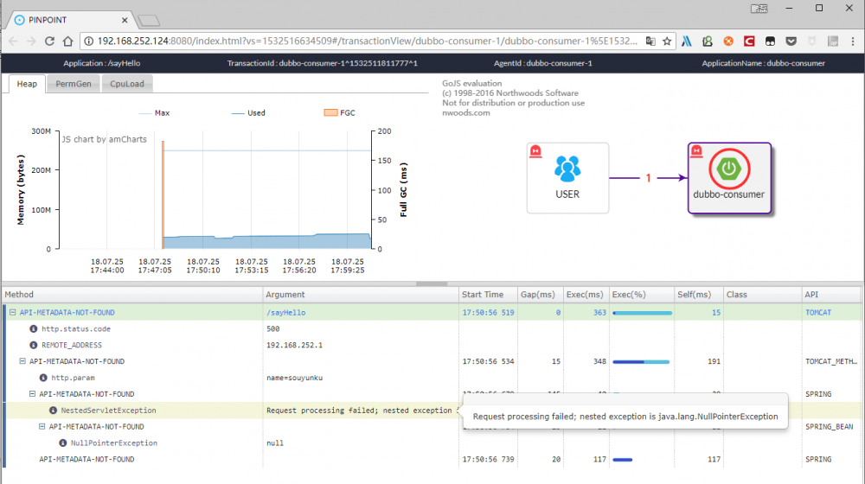Image resolution: width=865 pixels, height=484 pixels.
Task: Collapse the top /sayHello API-METADATA-NOT-FOUND row
Action: click(12, 312)
